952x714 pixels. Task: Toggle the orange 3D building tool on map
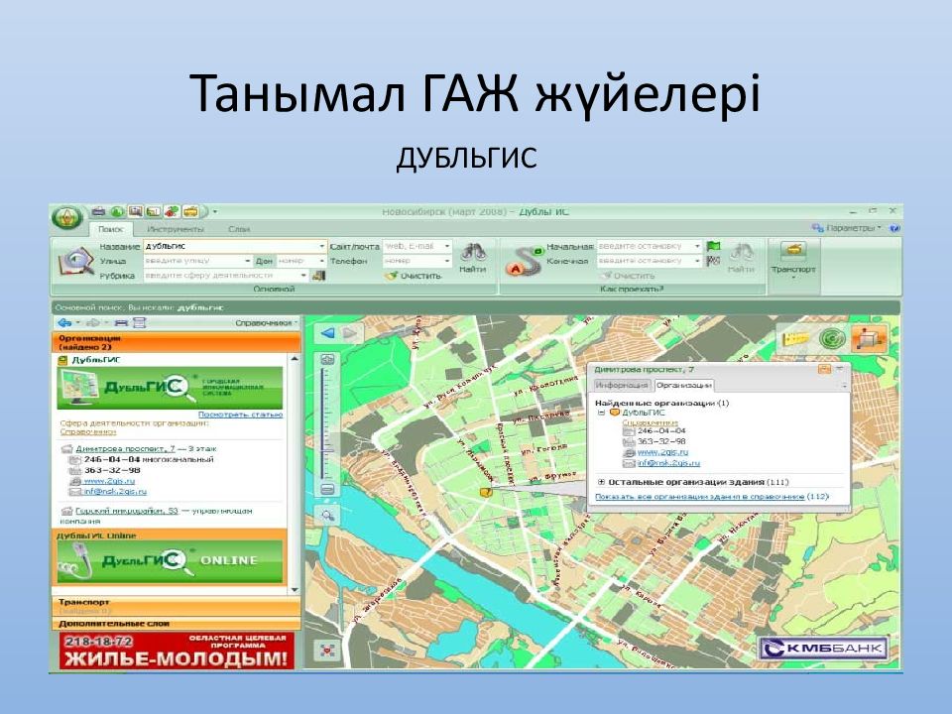pyautogui.click(x=869, y=339)
